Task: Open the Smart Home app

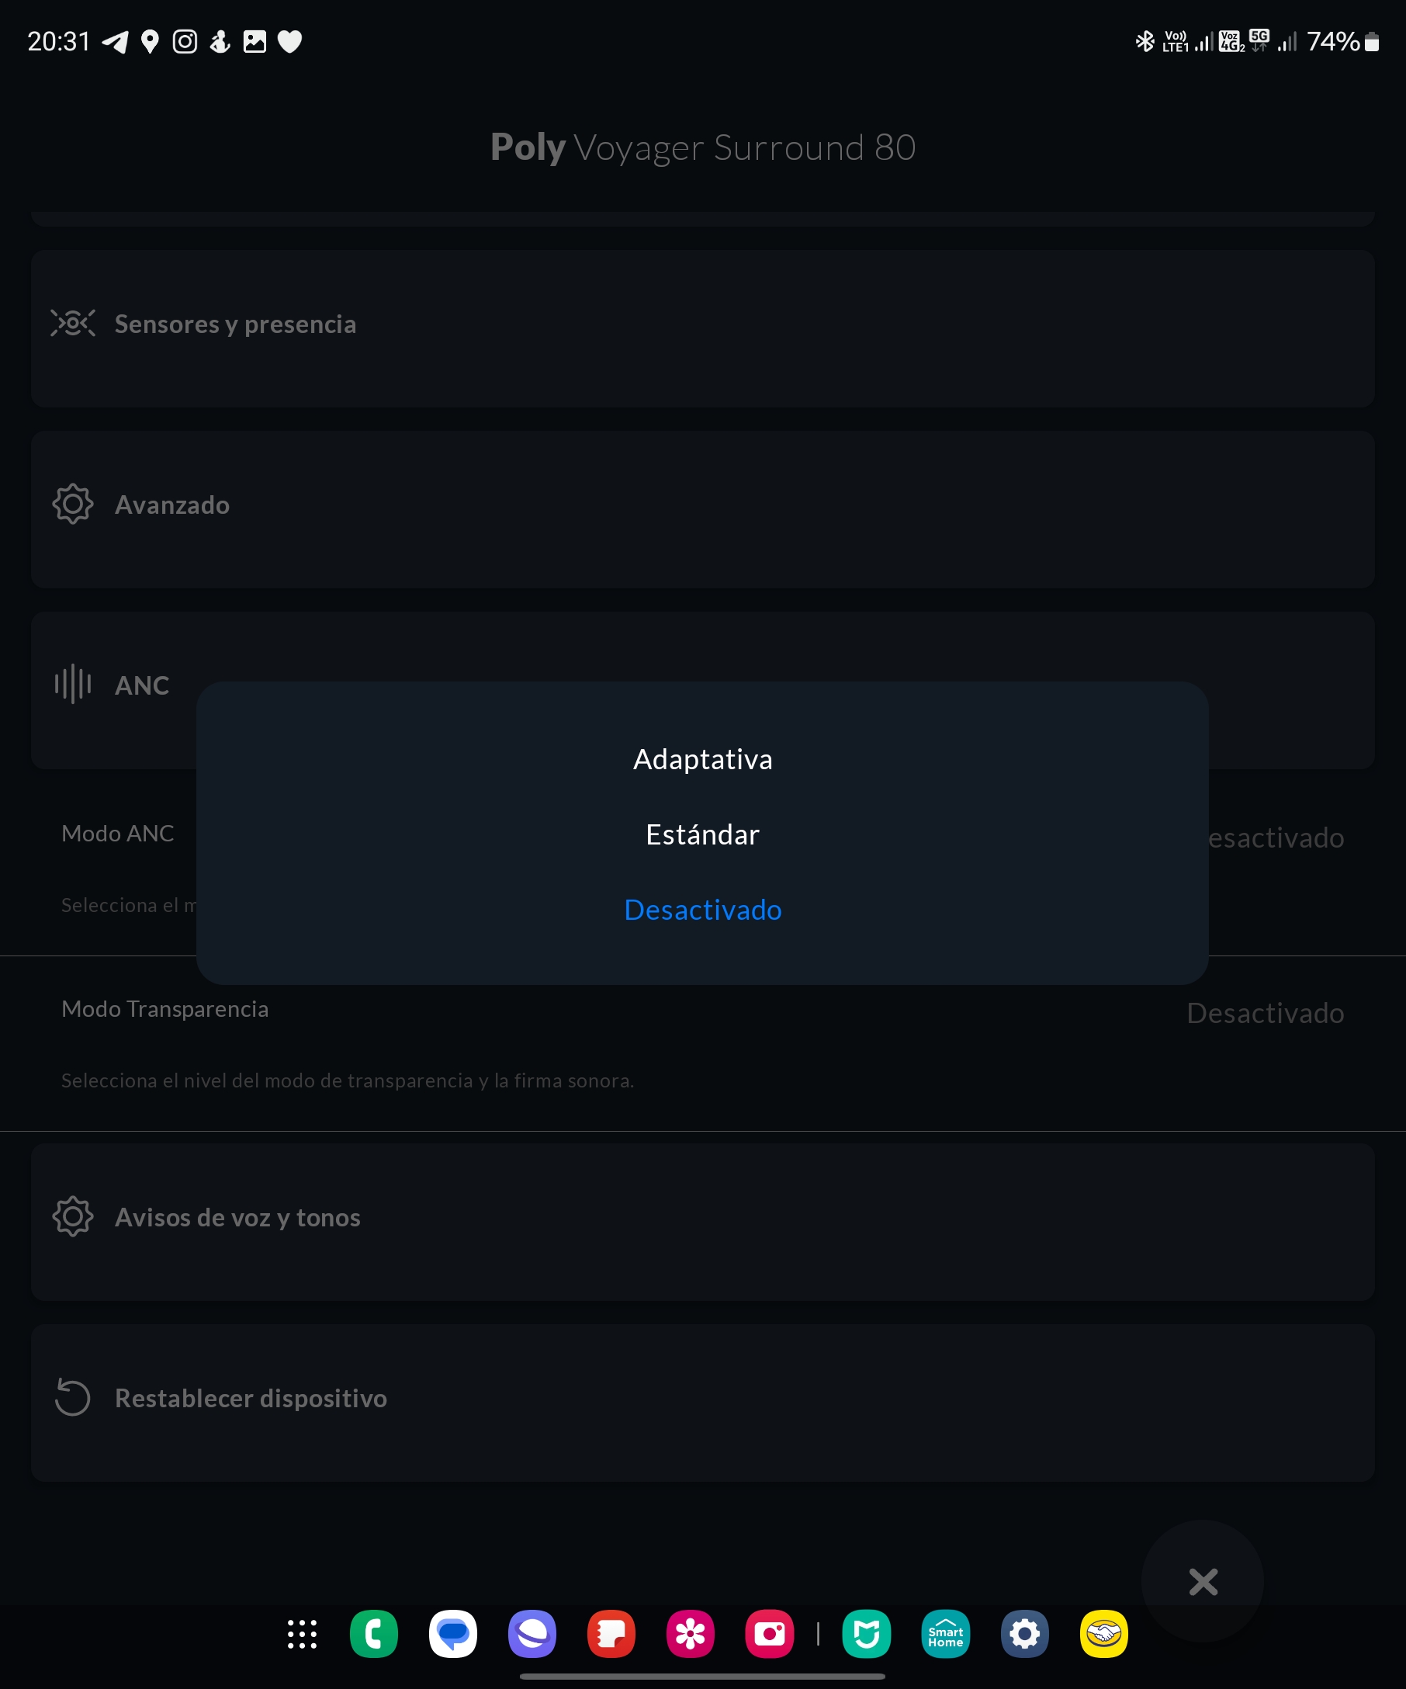Action: 945,1635
